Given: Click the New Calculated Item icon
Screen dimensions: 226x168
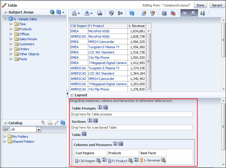Looking at the screenshot, I should (152, 13).
